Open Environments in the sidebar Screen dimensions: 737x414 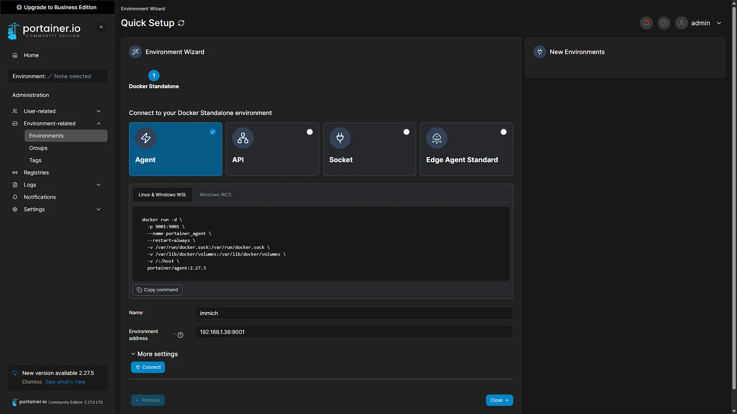[66, 136]
